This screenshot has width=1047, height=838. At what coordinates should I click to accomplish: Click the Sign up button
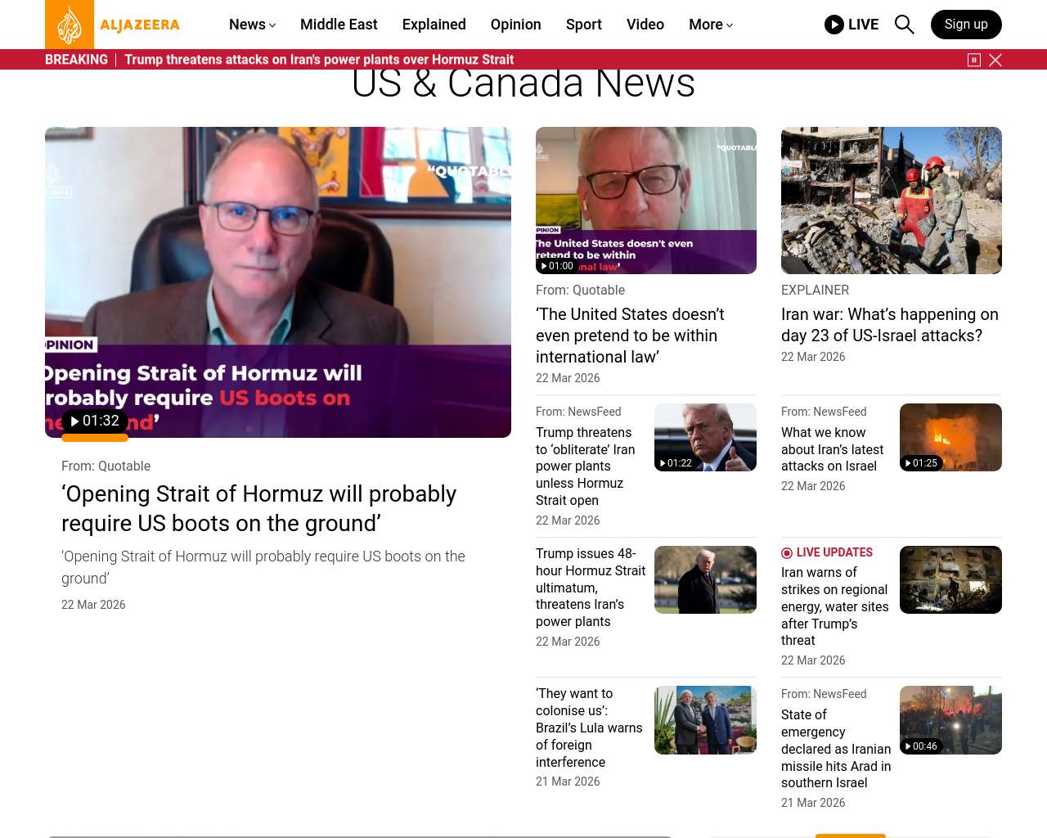click(x=965, y=25)
